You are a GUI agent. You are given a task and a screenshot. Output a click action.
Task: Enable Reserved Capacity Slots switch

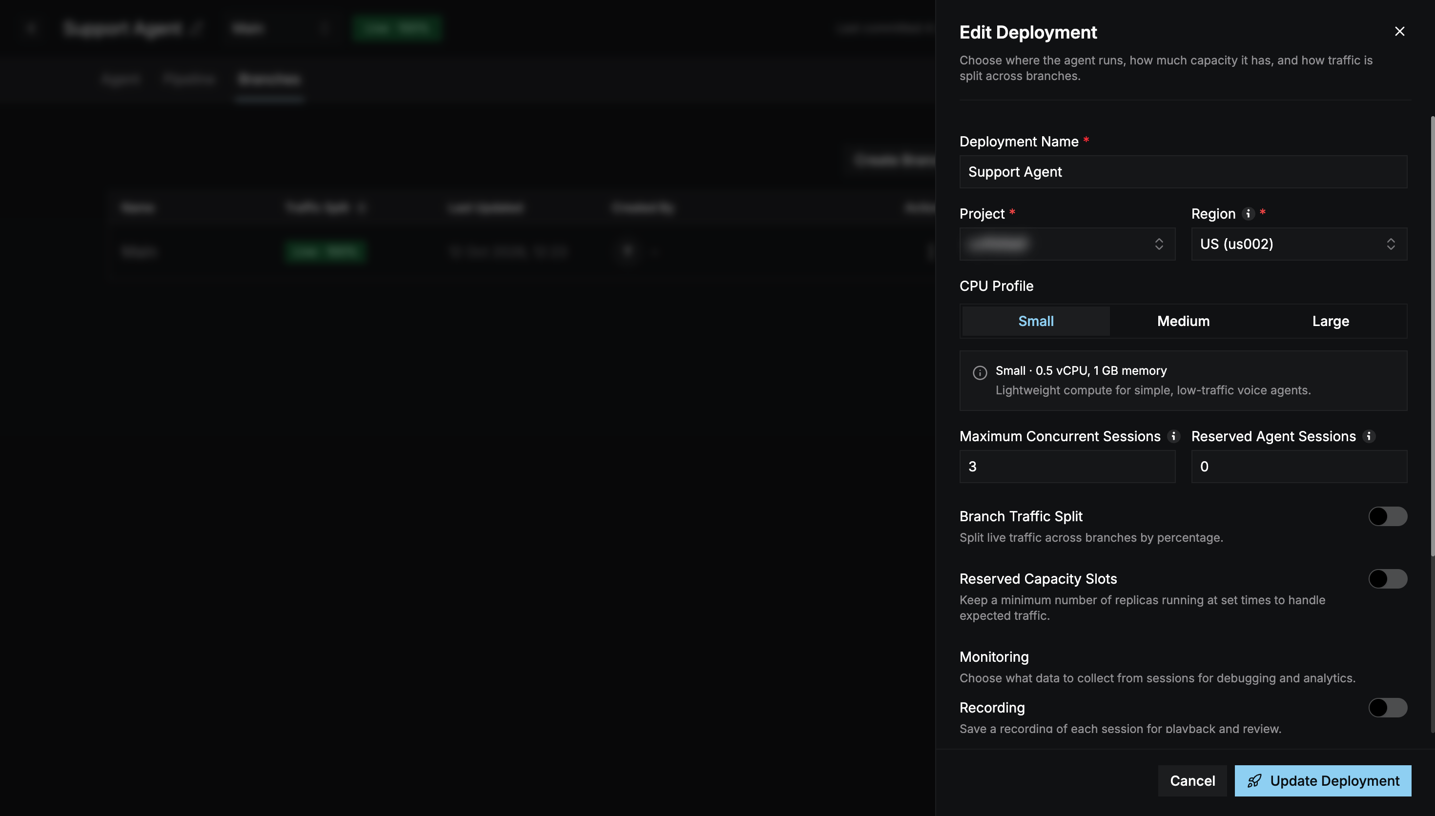[1387, 579]
